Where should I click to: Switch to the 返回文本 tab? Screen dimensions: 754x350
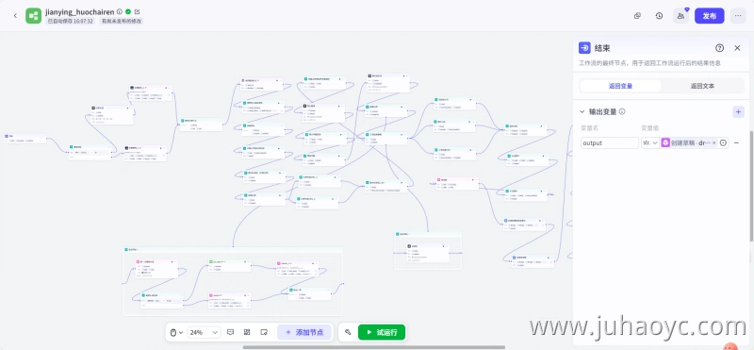point(702,86)
